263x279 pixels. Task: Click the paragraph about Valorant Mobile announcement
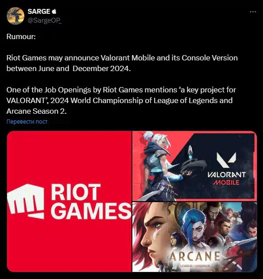point(122,63)
